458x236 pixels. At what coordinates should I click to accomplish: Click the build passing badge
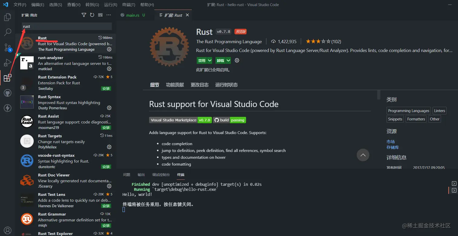[x=229, y=120]
